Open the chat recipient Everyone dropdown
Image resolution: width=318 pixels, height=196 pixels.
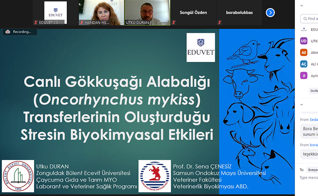[x=312, y=169]
